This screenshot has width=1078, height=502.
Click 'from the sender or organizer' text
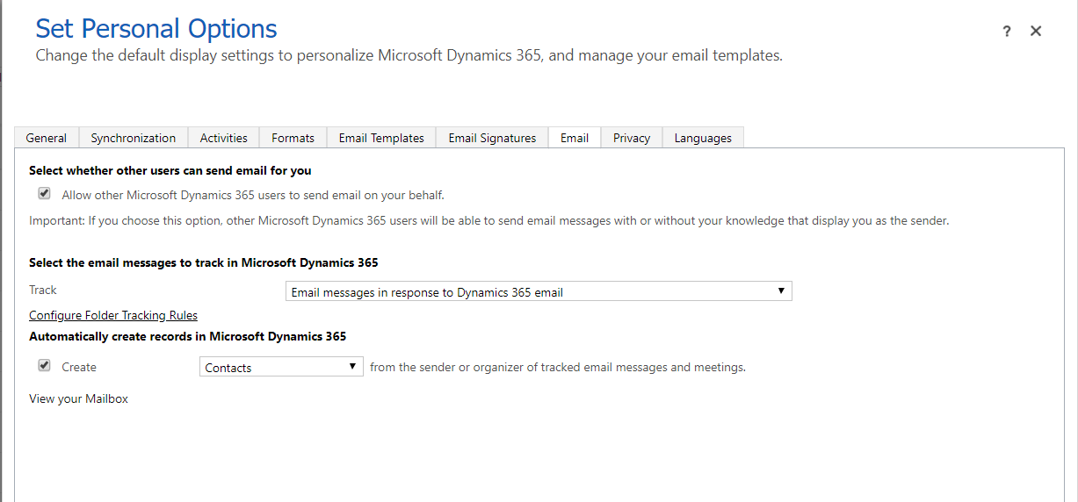click(x=558, y=367)
